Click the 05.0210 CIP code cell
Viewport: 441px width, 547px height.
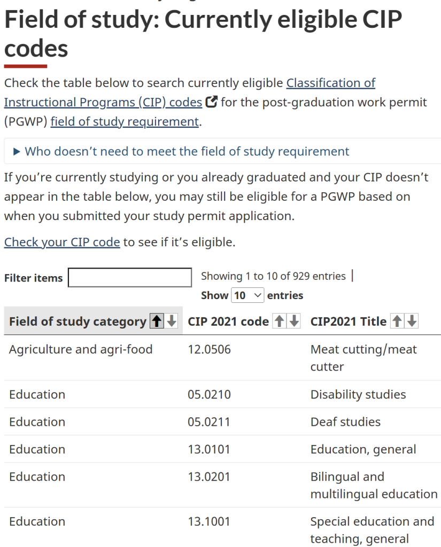coord(209,395)
